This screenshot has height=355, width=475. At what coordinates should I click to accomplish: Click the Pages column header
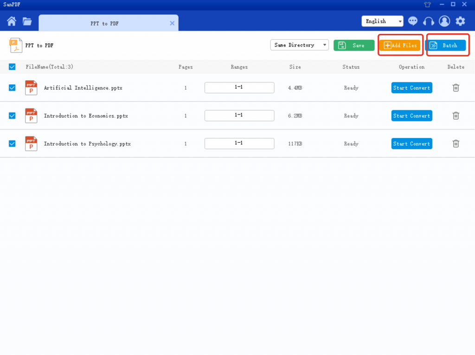[x=186, y=67]
